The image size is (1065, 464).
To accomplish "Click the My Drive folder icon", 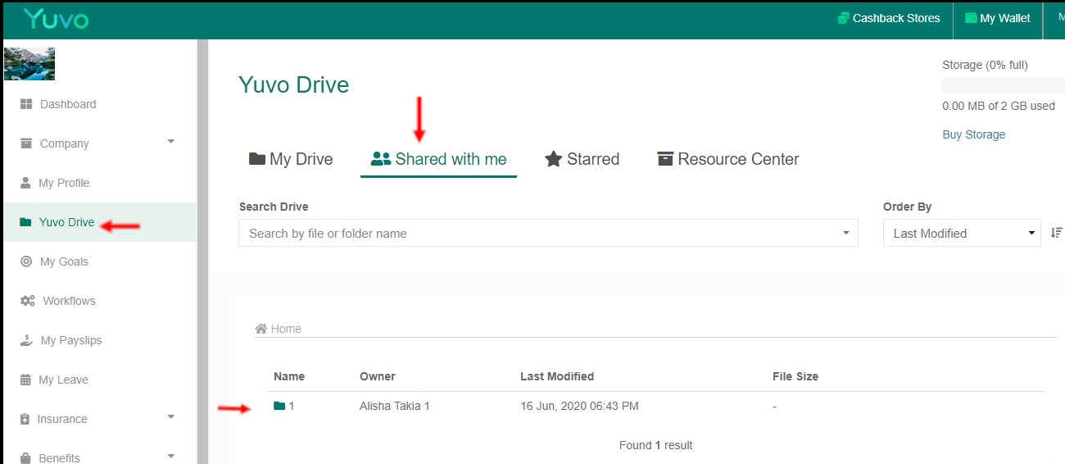I will [x=257, y=158].
